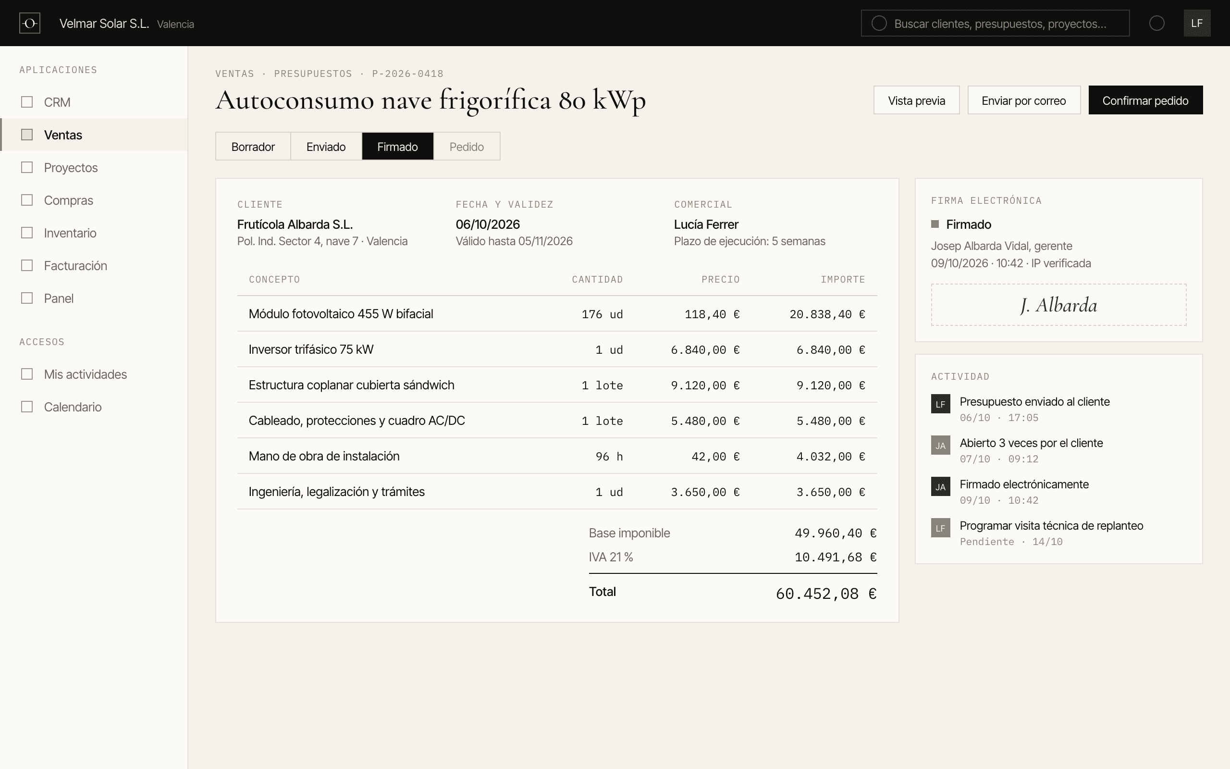The image size is (1230, 769).
Task: Click importe 20.838,40 € cell
Action: 827,314
